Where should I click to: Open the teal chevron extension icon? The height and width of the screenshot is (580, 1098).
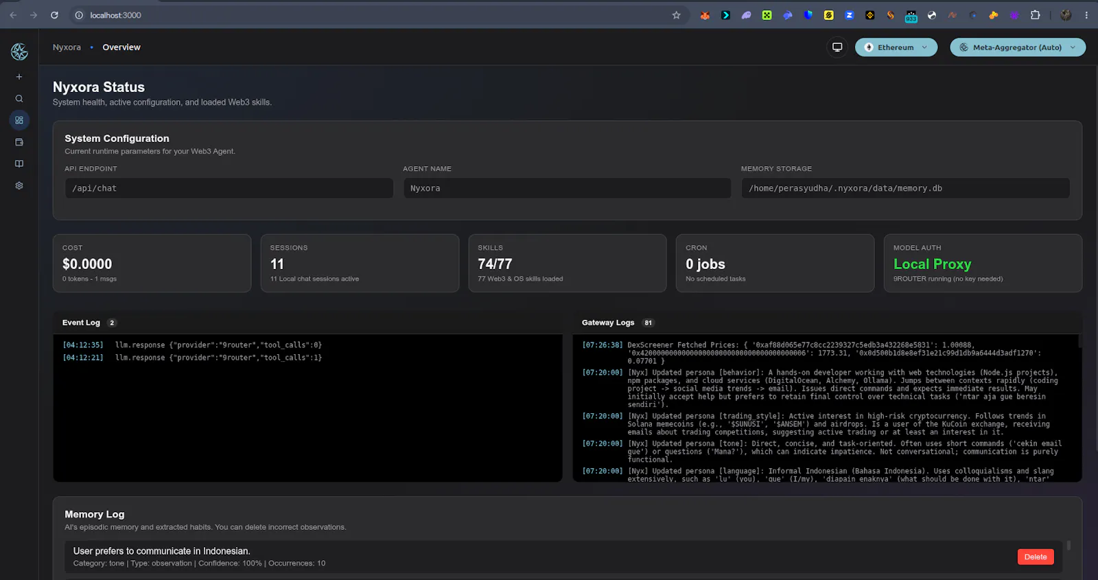point(725,15)
